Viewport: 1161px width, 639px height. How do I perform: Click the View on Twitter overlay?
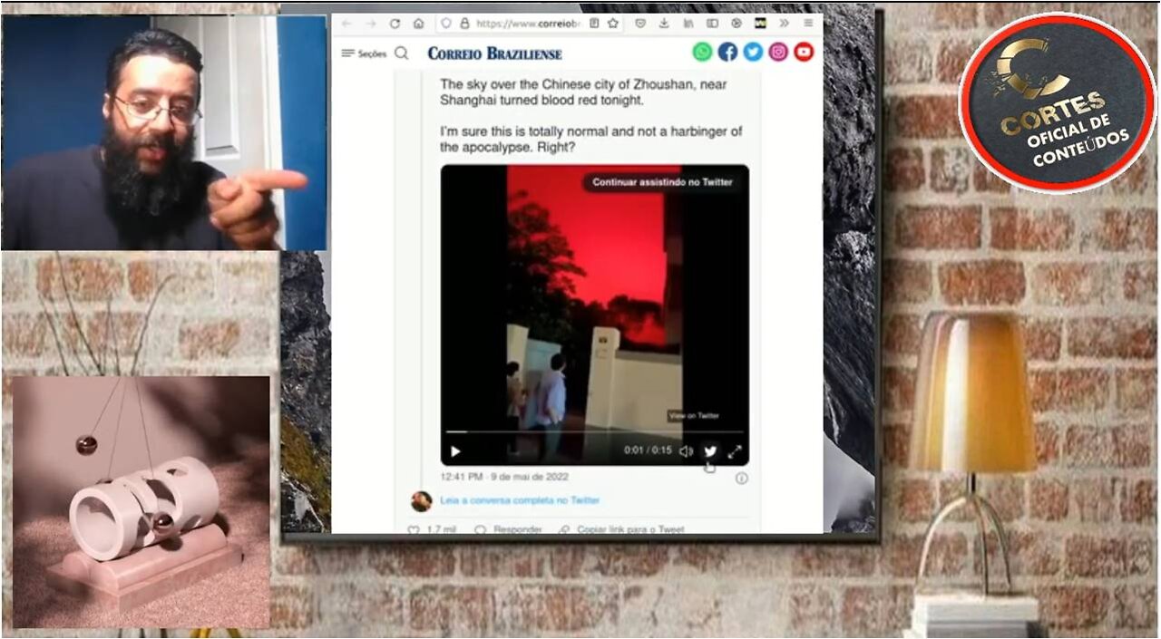[694, 415]
